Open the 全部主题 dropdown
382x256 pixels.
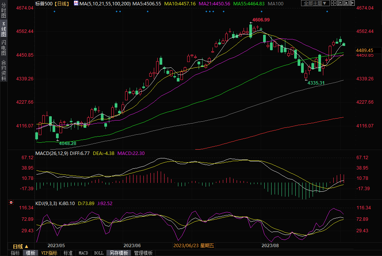(x=316, y=3)
